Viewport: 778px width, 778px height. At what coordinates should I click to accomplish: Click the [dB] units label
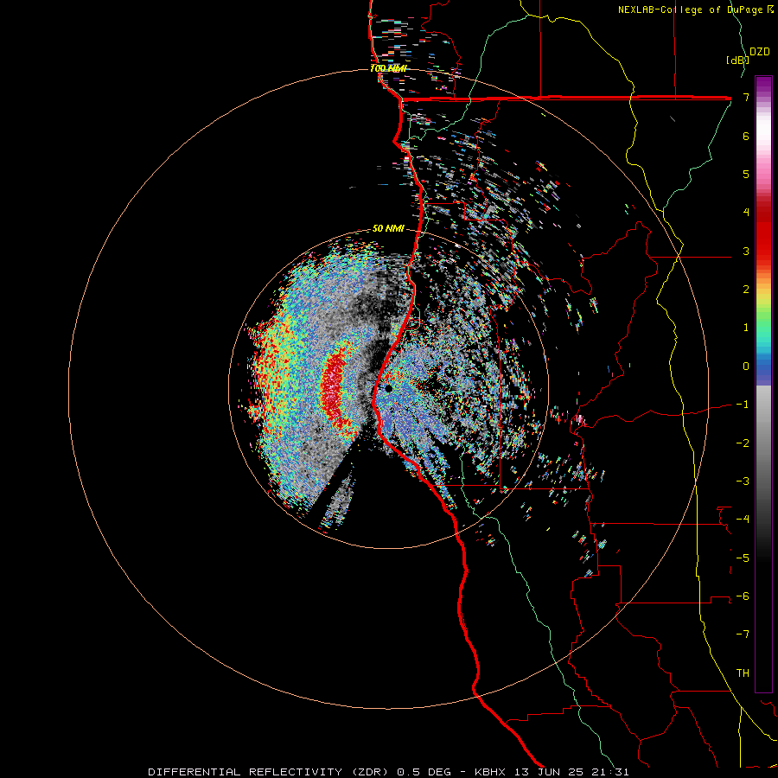[738, 60]
